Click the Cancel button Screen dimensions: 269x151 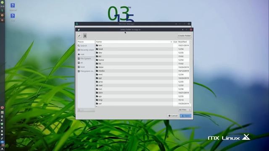click(x=173, y=116)
